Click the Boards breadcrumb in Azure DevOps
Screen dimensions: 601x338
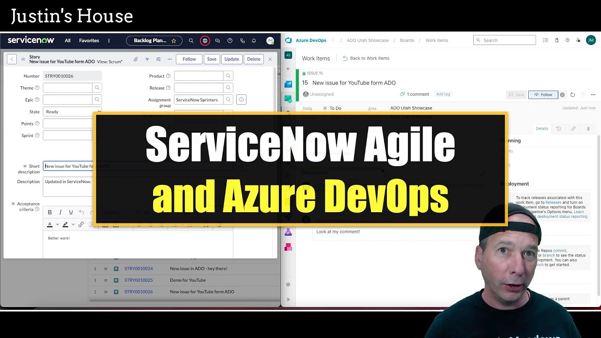(x=407, y=40)
